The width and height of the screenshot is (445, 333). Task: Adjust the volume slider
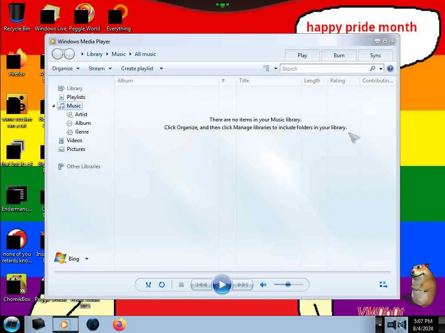(288, 284)
